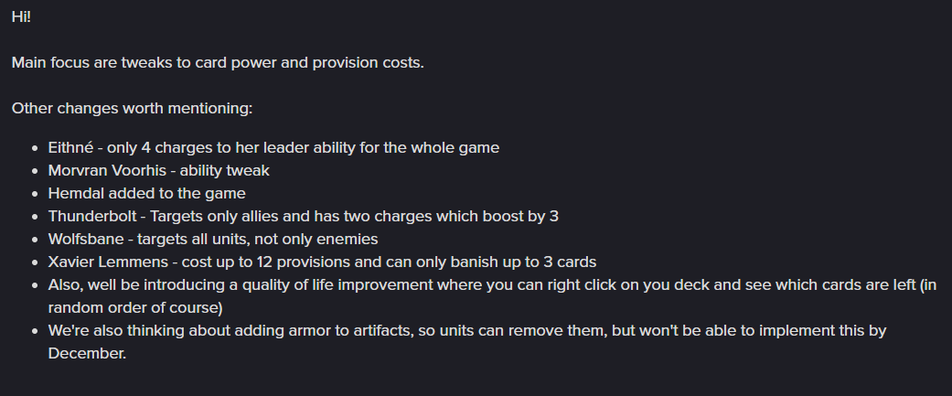The height and width of the screenshot is (396, 952).
Task: Click the "random order of course)" text
Action: [135, 308]
